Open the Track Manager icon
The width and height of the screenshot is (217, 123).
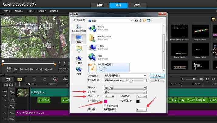click(x=5, y=91)
